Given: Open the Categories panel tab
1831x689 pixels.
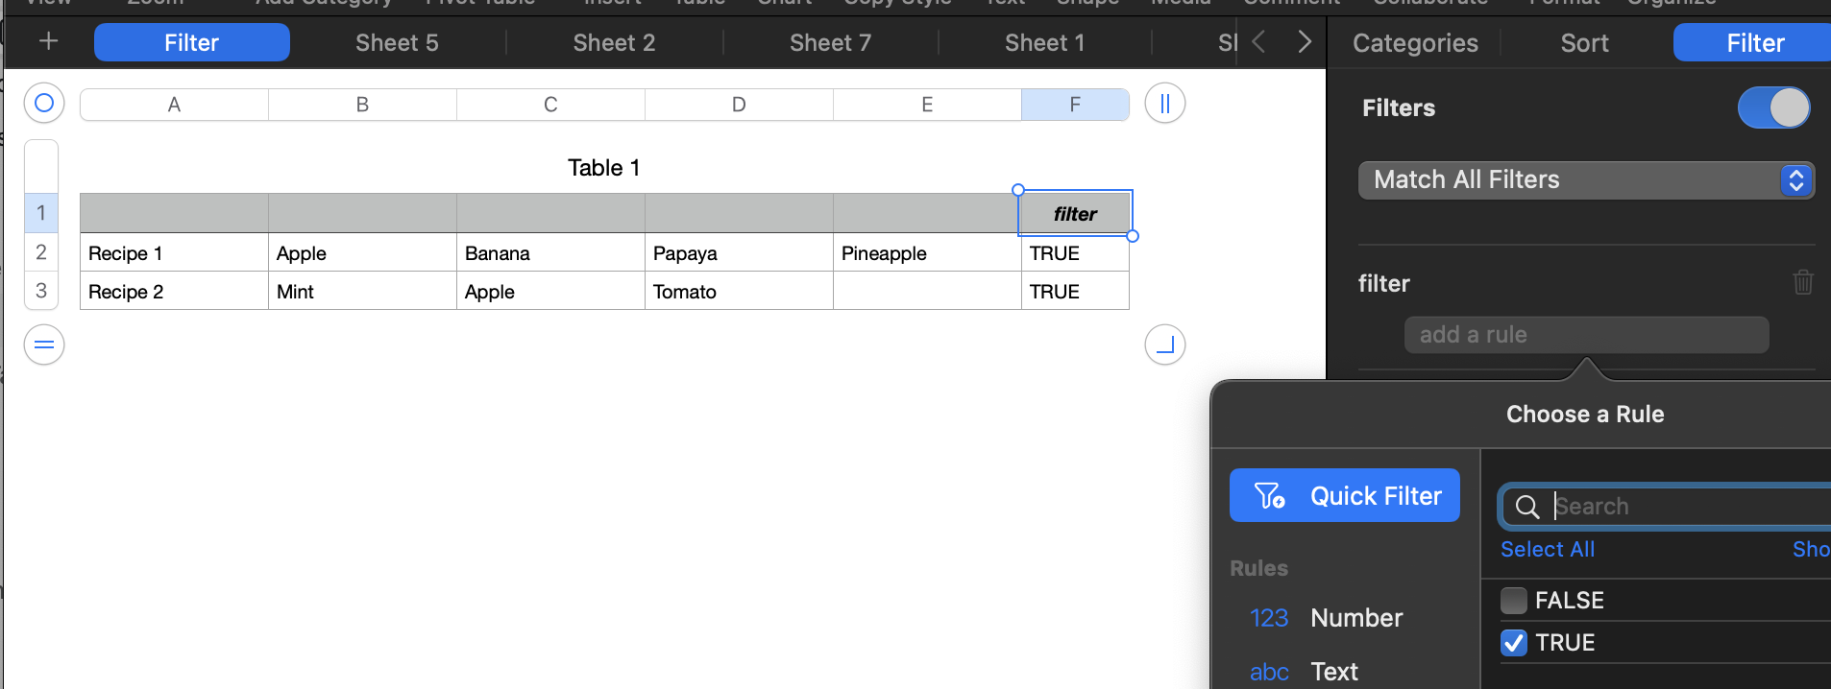Looking at the screenshot, I should (x=1415, y=43).
